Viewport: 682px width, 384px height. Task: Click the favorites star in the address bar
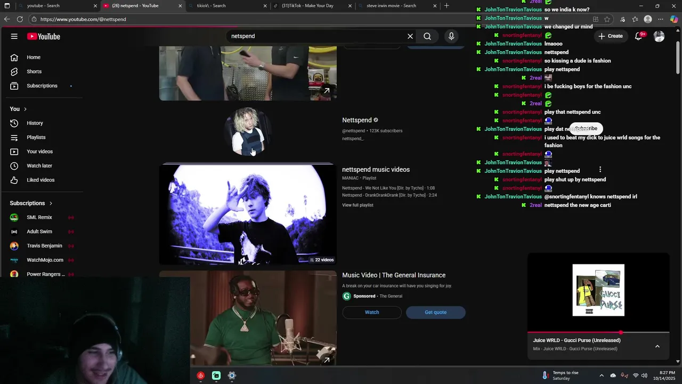coord(607,19)
